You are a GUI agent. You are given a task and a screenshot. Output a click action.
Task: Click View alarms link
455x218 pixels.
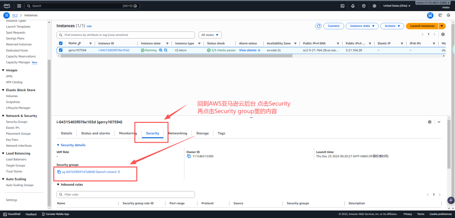pos(248,51)
